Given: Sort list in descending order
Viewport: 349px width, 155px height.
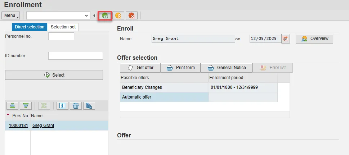Looking at the screenshot, I should [x=26, y=105].
